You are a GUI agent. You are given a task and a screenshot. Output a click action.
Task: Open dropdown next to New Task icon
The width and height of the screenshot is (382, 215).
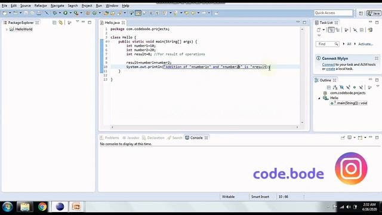point(324,30)
